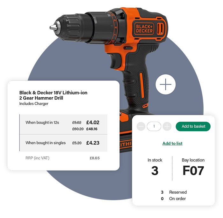Click the £48.16 pack price
The width and height of the screenshot is (223, 218).
pos(92,129)
